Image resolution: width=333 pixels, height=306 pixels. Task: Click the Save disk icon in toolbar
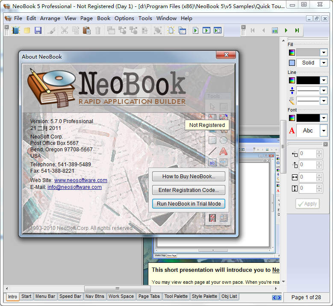point(38,30)
